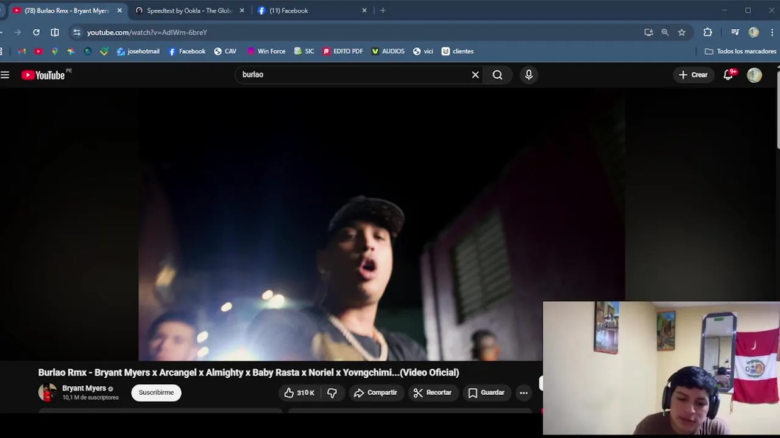
Task: Click the 10,1 M de suscriptores text
Action: pos(90,398)
